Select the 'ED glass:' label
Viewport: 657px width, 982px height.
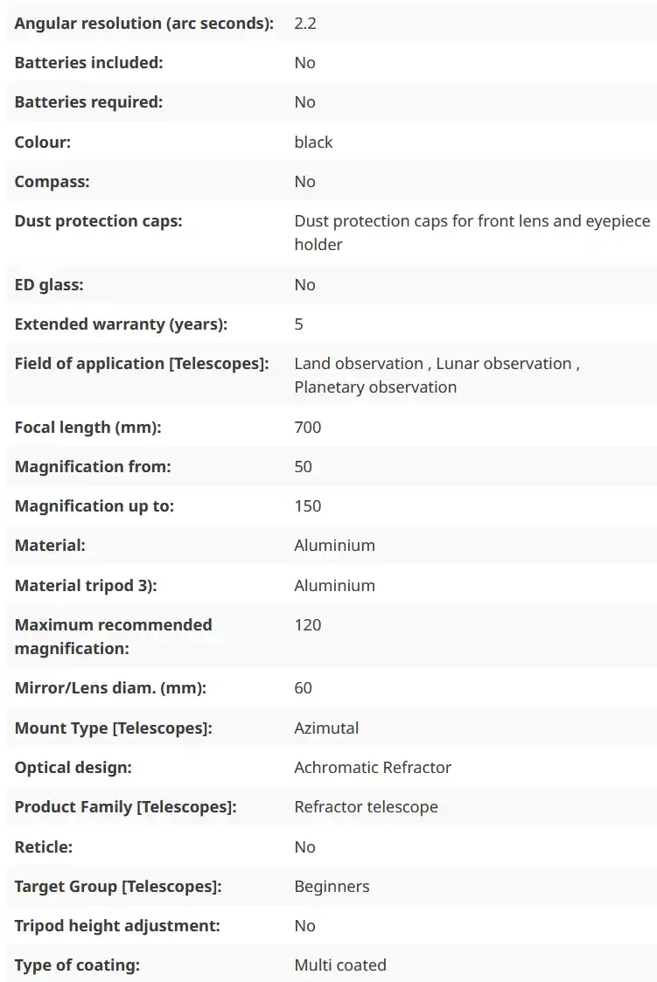pos(49,285)
